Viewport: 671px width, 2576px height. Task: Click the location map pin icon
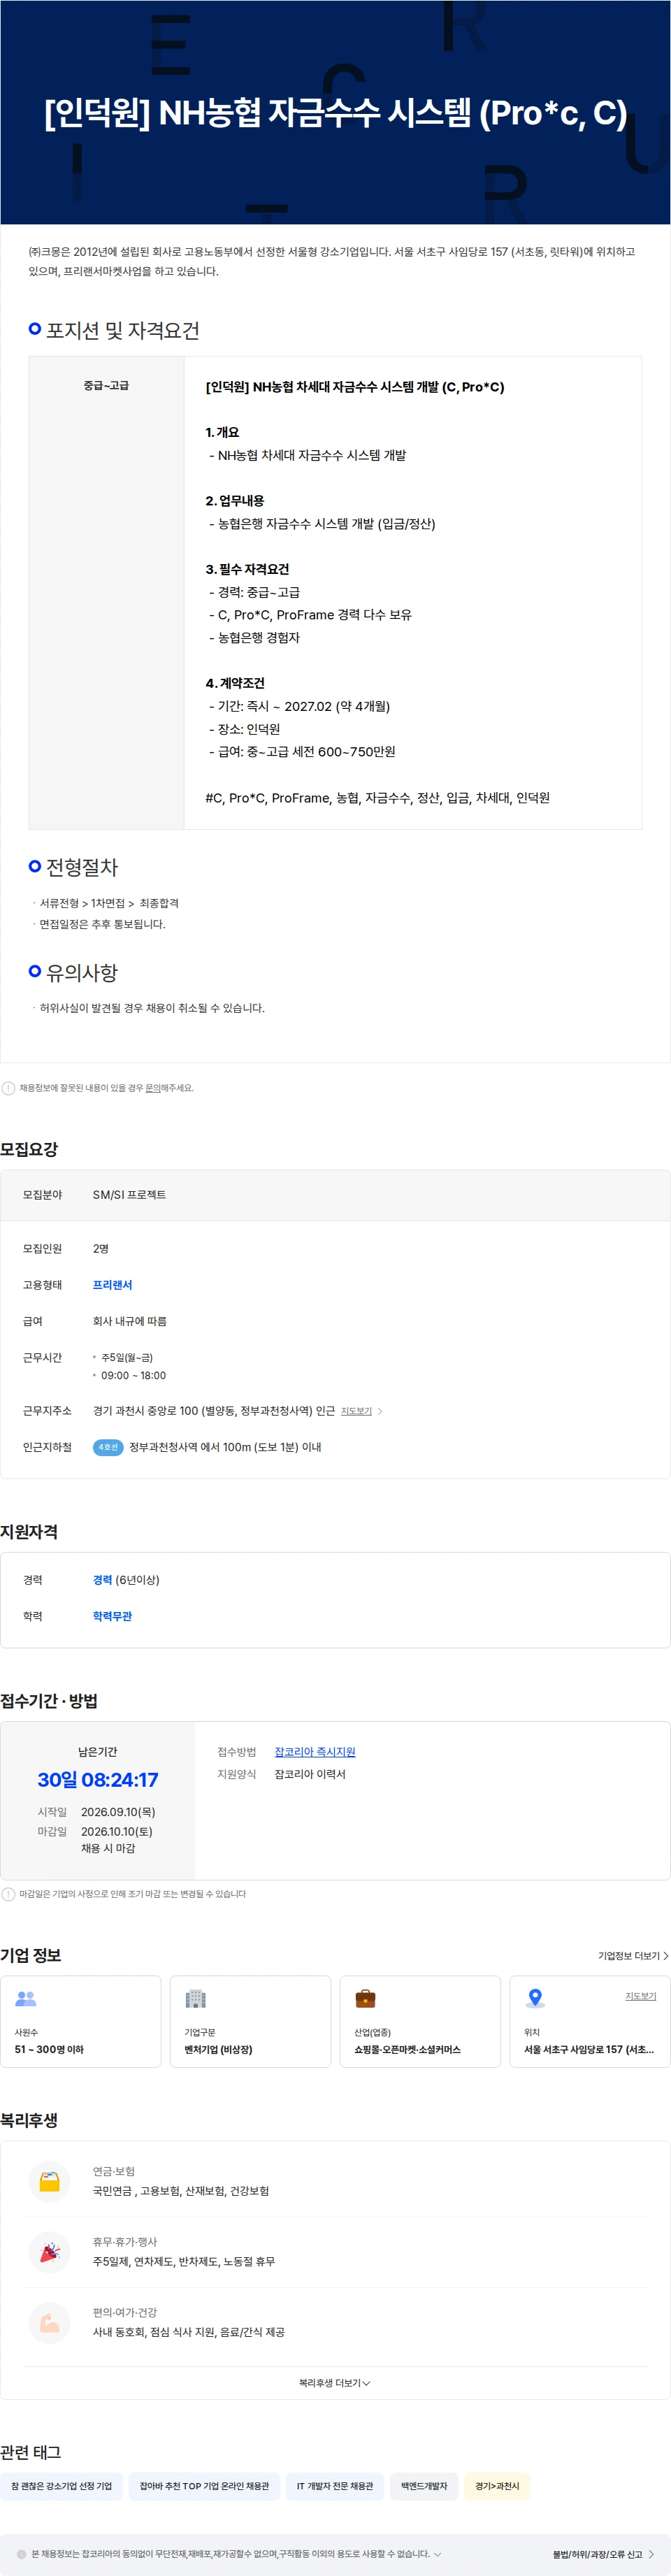(535, 1998)
